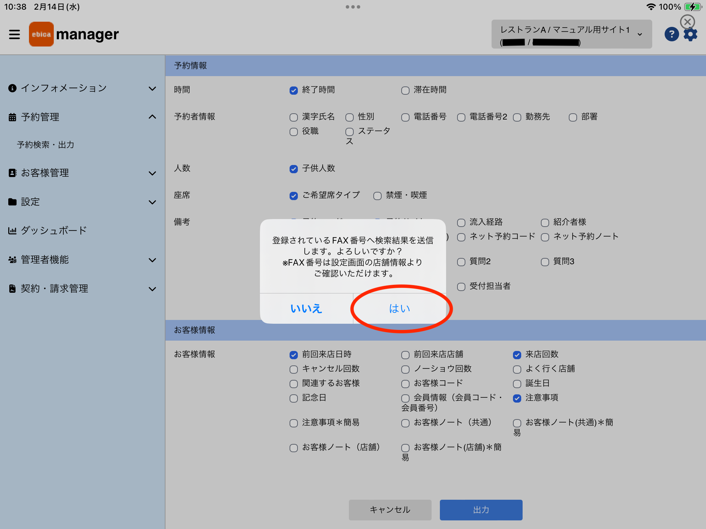Click the 予約管理 calendar icon
This screenshot has width=706, height=529.
pyautogui.click(x=12, y=117)
